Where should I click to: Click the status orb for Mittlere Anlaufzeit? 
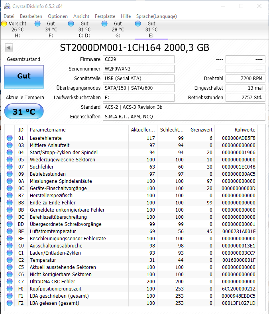coord(10,145)
